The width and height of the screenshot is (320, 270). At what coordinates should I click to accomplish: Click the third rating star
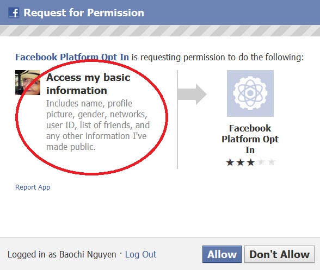[251, 162]
